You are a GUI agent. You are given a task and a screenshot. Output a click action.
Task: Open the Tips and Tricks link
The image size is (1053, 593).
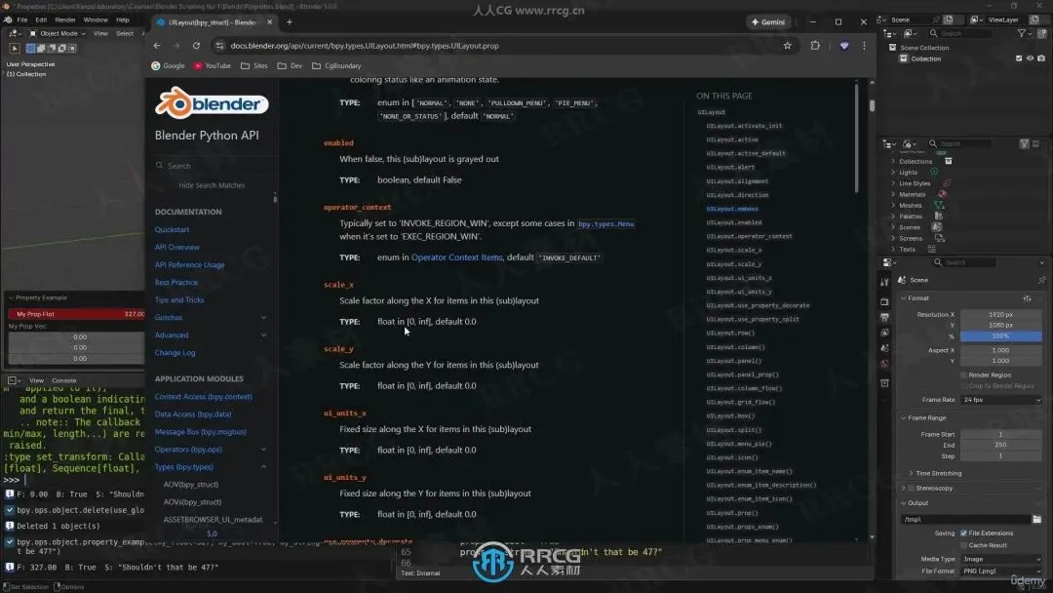[179, 300]
